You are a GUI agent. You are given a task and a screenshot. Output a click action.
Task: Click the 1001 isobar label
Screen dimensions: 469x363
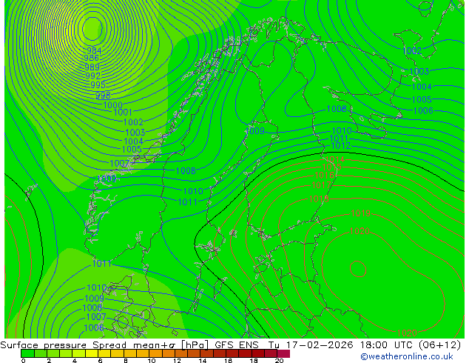click(x=123, y=113)
